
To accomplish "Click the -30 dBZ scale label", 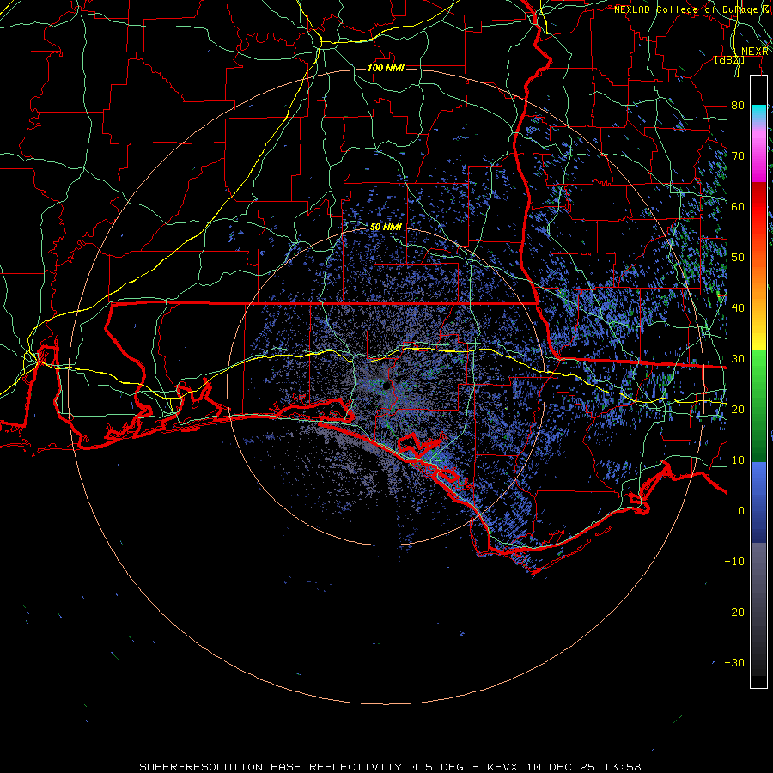I will [734, 663].
